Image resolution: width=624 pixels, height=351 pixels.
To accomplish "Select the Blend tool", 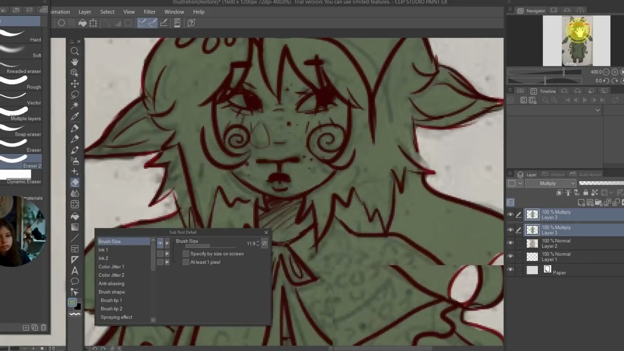I will 75,194.
